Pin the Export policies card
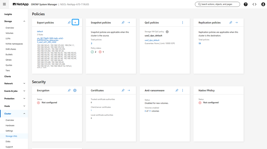The height and width of the screenshot is (149, 267). pyautogui.click(x=69, y=23)
